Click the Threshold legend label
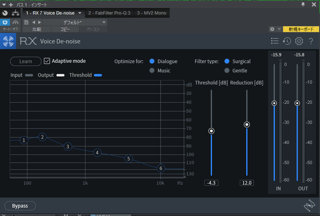Screen dimensions: 320x216 (81, 75)
